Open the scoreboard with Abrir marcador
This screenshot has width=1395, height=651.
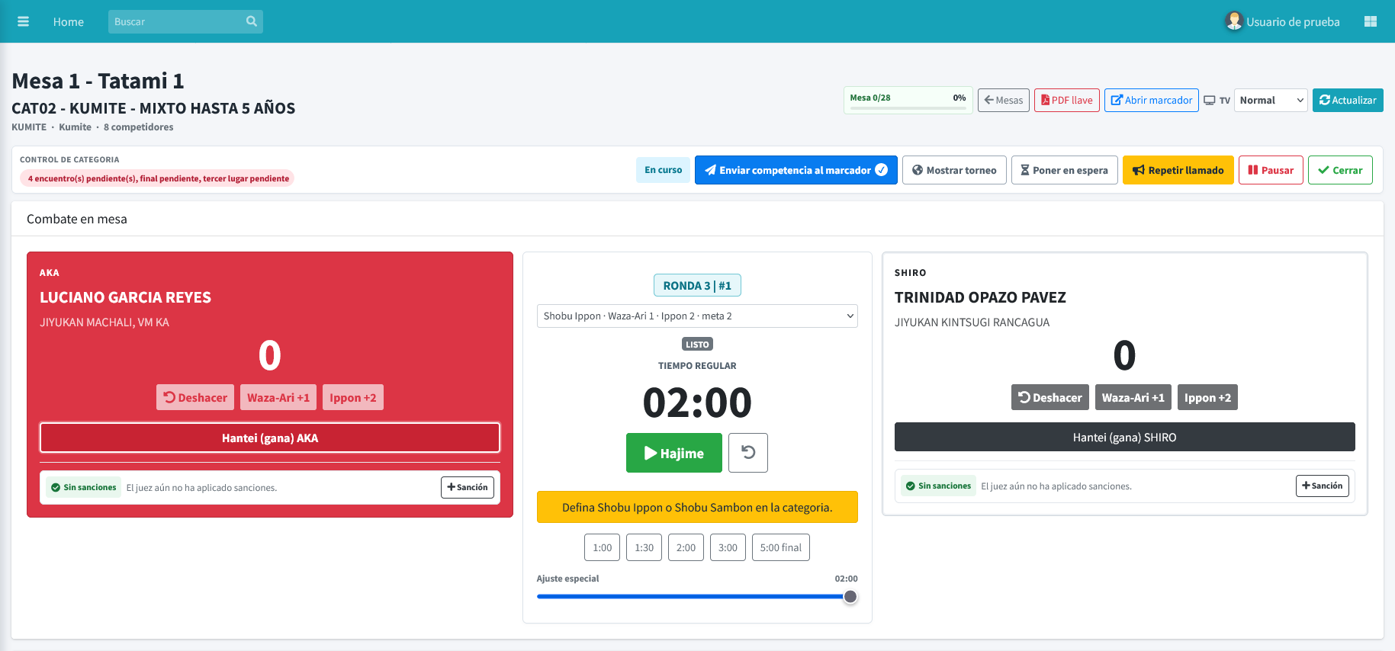pos(1151,100)
